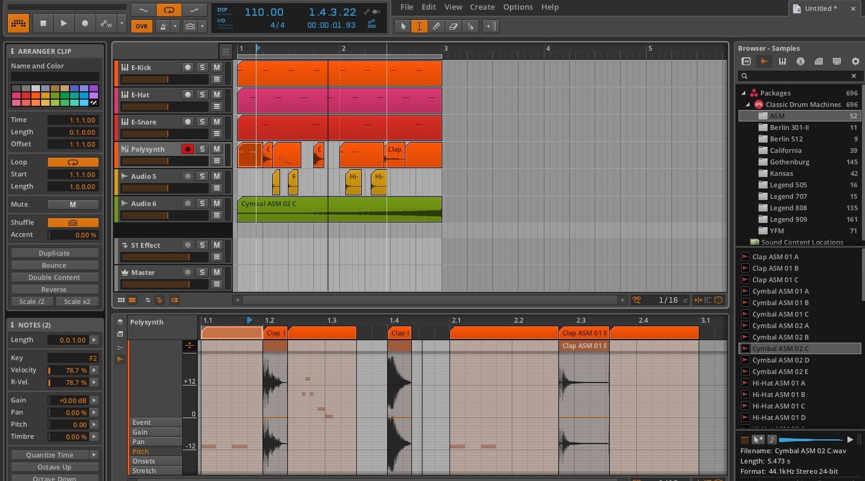Adjust the E-Kick track volume slider
The height and width of the screenshot is (481, 865).
coord(165,79)
